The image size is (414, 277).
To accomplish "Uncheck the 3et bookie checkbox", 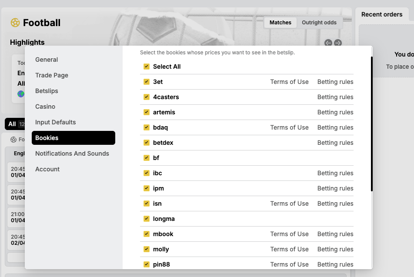I will (146, 82).
